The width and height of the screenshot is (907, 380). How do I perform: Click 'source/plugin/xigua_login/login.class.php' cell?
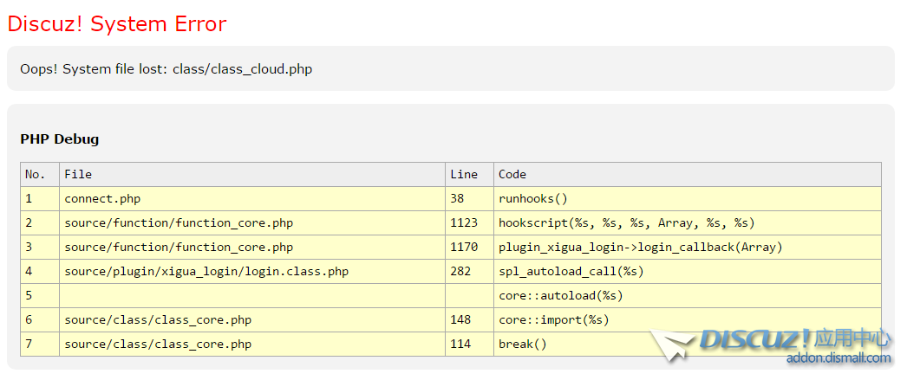coord(252,272)
